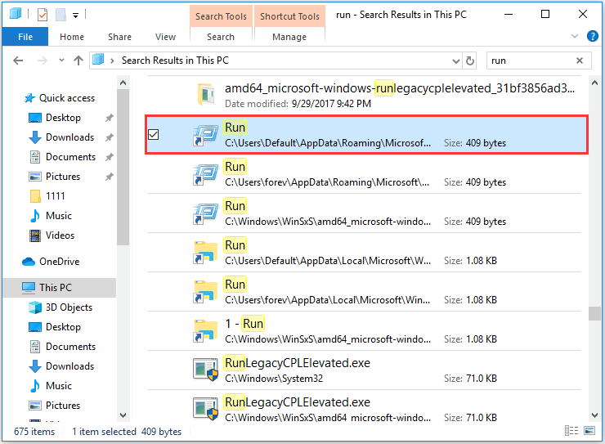605x444 pixels.
Task: Select the Shortcut Tools contextual tab header
Action: click(289, 16)
